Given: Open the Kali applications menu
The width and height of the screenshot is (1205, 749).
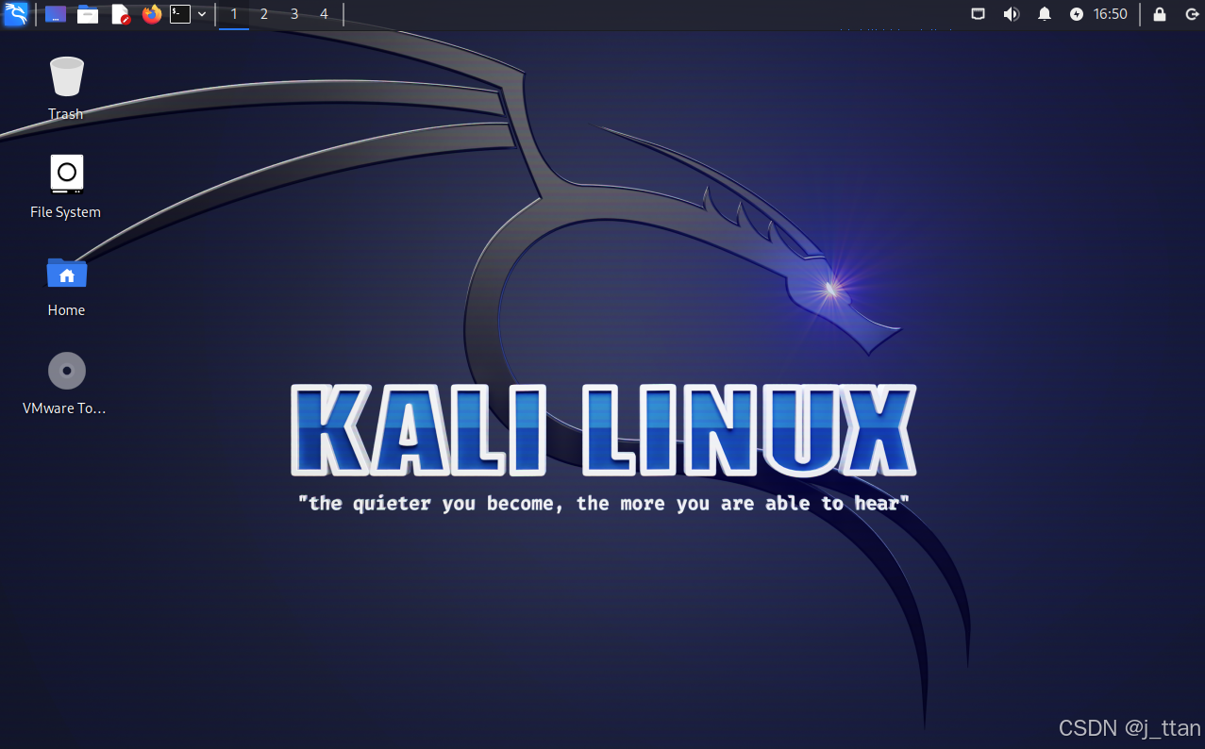Looking at the screenshot, I should point(15,14).
